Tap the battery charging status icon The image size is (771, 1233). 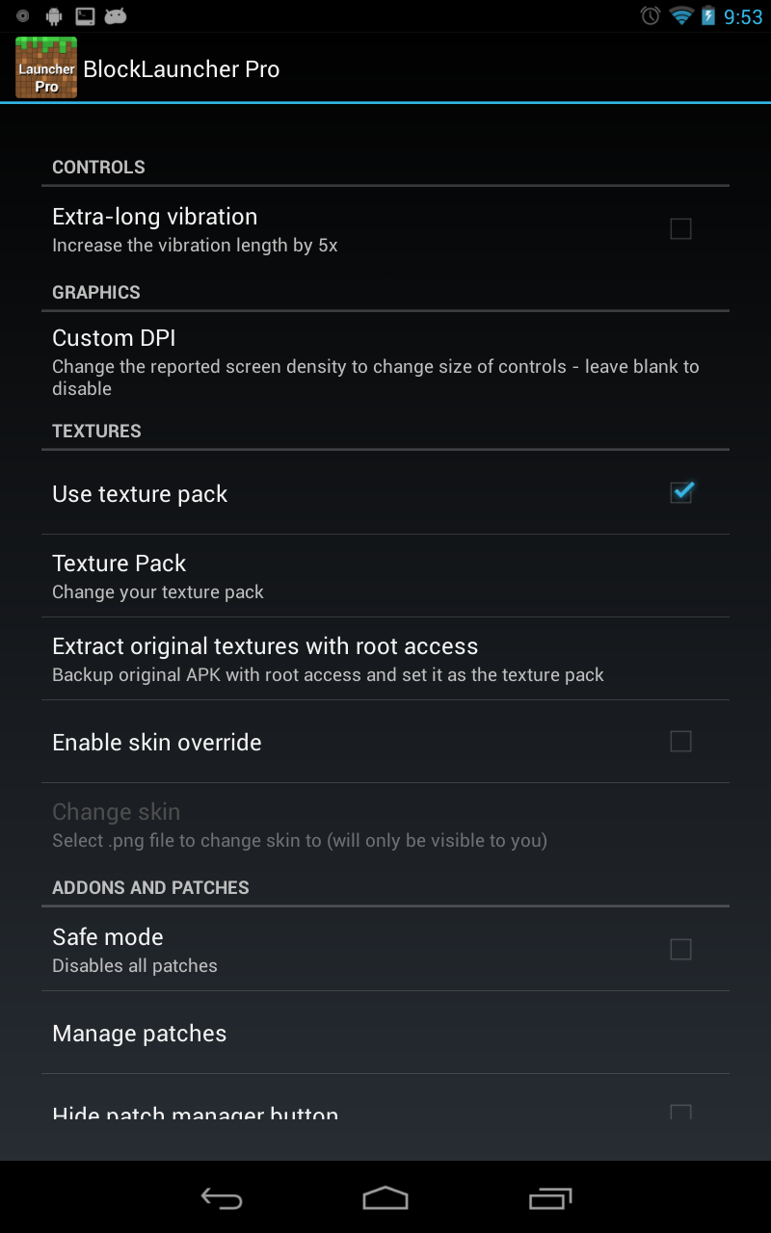708,15
